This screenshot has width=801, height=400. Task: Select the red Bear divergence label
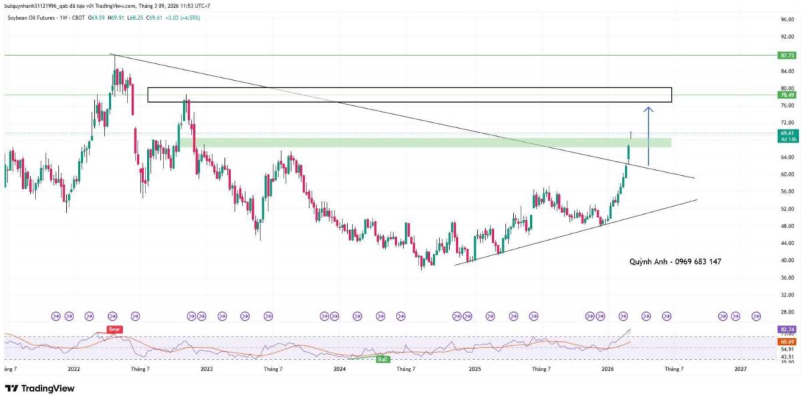point(113,329)
